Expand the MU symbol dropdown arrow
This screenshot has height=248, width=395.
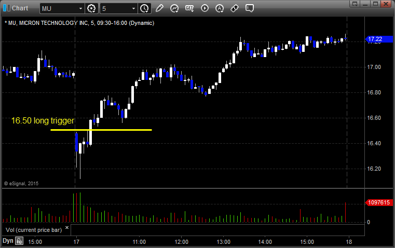pos(80,8)
